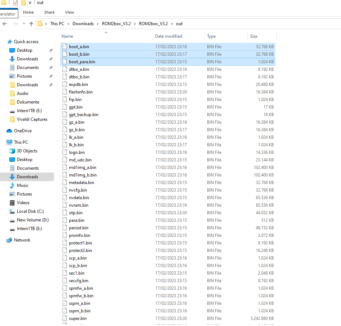The width and height of the screenshot is (341, 326).
Task: Select Network in navigation pane
Action: 22,240
